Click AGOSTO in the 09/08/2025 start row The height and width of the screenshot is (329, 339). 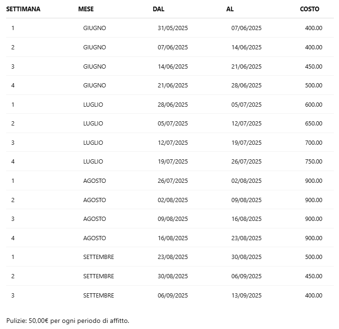click(x=94, y=219)
